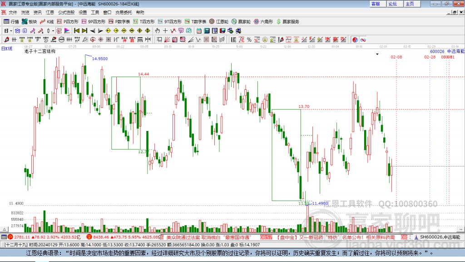Open the 资讯 menu
Viewport: 465px width, 262px height.
(37, 12)
